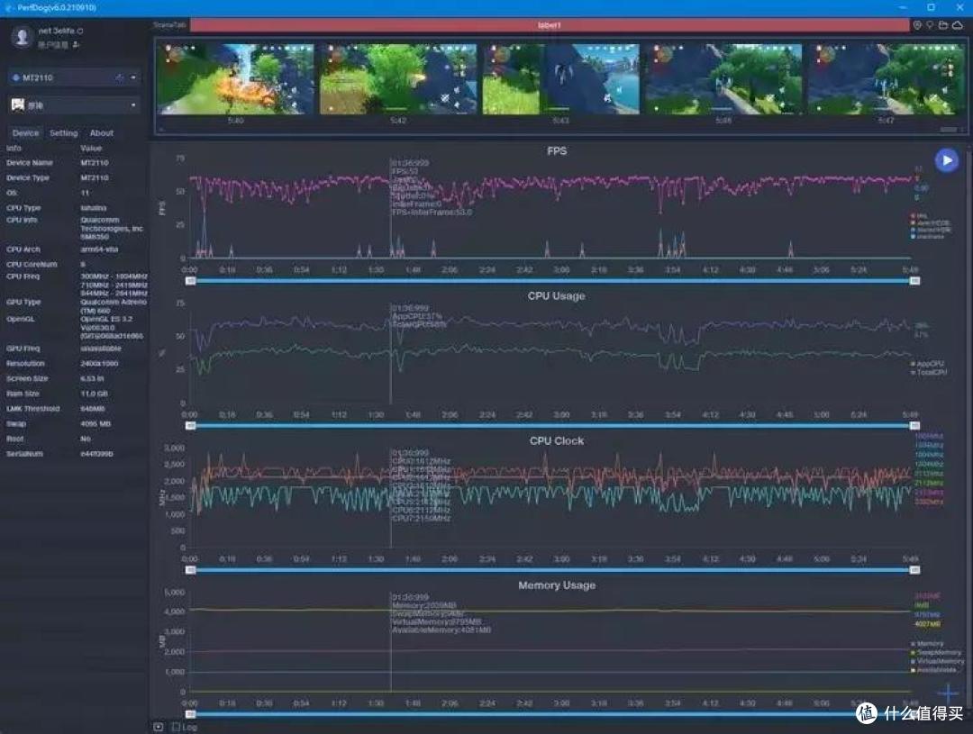Open the folder records icon
This screenshot has width=973, height=734.
pyautogui.click(x=943, y=25)
